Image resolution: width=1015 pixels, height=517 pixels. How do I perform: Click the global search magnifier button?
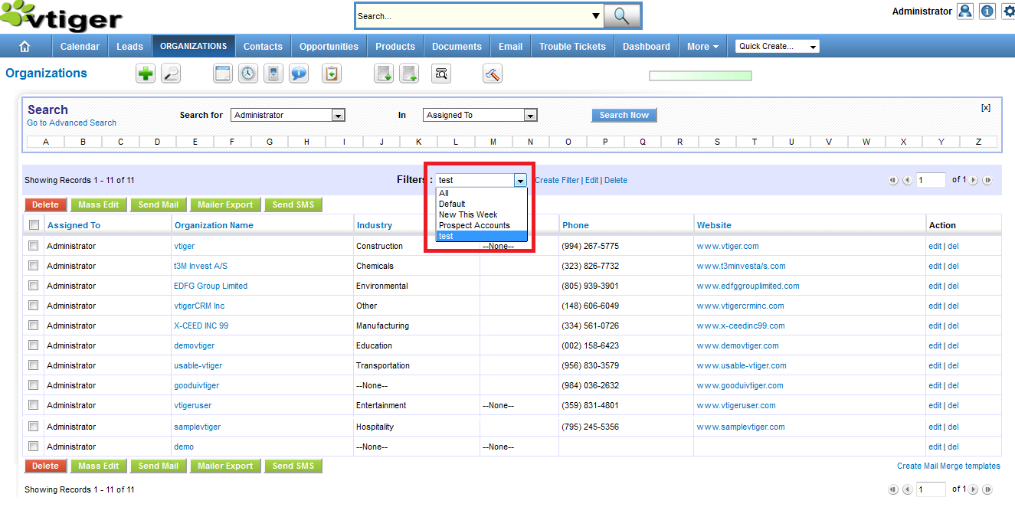pos(622,16)
